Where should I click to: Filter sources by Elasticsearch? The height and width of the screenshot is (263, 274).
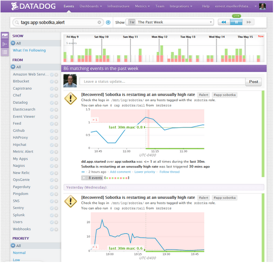(x=24, y=109)
